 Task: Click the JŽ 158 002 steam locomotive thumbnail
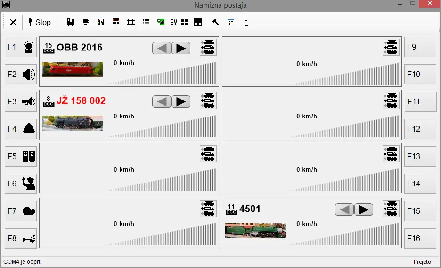coord(73,123)
